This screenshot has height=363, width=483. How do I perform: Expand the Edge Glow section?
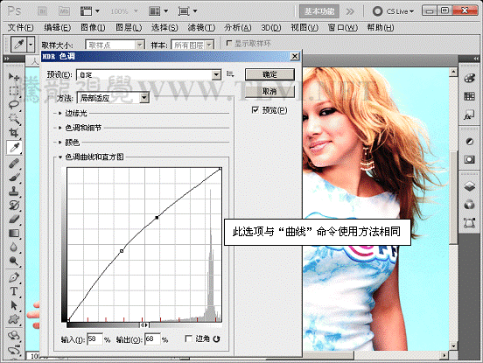(60, 114)
